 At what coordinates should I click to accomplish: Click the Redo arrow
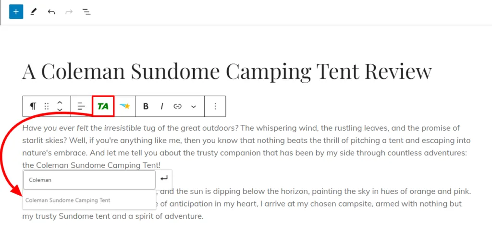69,12
